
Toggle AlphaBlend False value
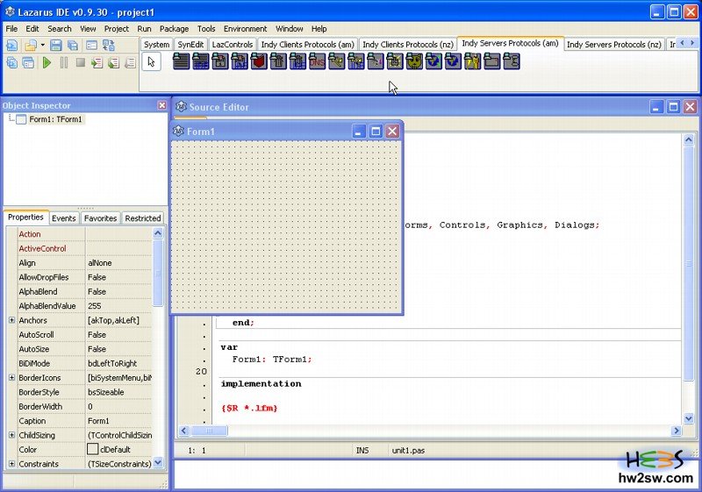118,292
